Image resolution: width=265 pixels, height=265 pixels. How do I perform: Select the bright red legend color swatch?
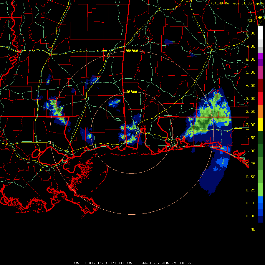coord(260,98)
